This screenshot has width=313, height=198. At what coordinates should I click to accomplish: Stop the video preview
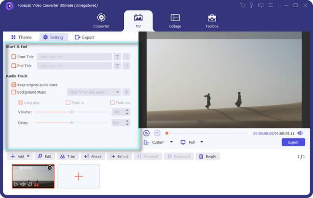tap(157, 133)
